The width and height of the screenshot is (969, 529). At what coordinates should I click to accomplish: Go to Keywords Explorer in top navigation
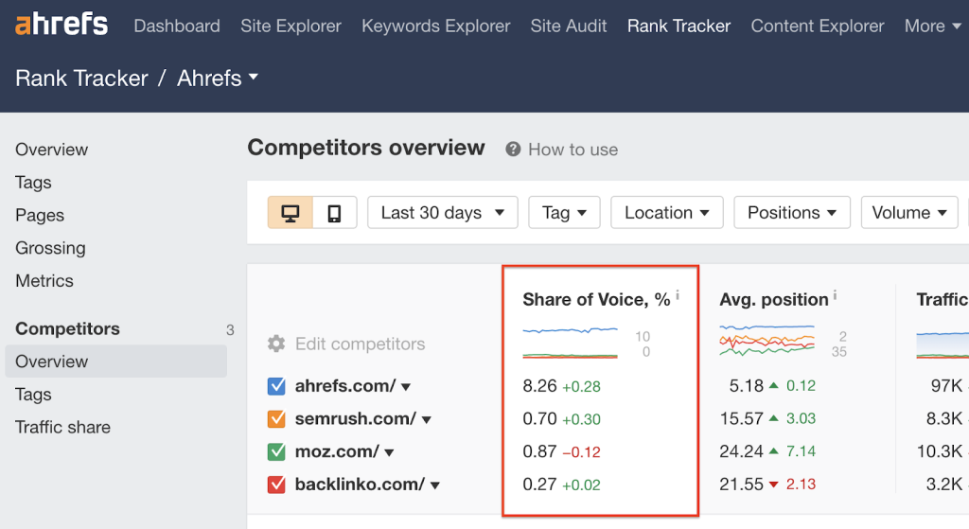[435, 26]
